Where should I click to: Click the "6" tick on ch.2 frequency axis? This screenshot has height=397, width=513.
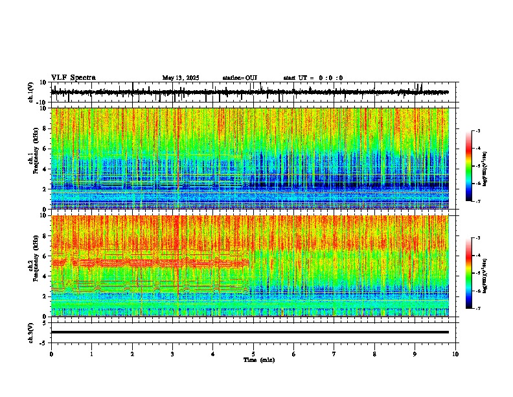pyautogui.click(x=45, y=256)
